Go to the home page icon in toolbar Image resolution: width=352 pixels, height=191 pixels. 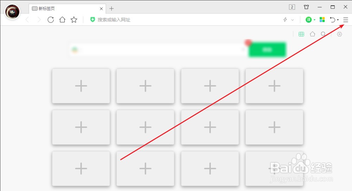62,20
